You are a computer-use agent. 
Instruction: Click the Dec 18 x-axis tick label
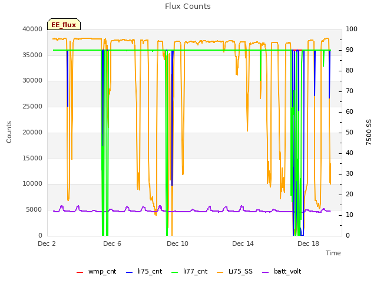tap(308, 243)
